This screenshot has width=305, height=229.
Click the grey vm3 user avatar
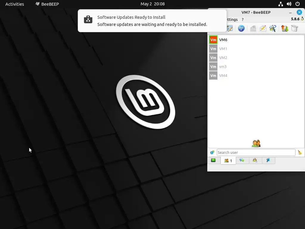point(213,66)
